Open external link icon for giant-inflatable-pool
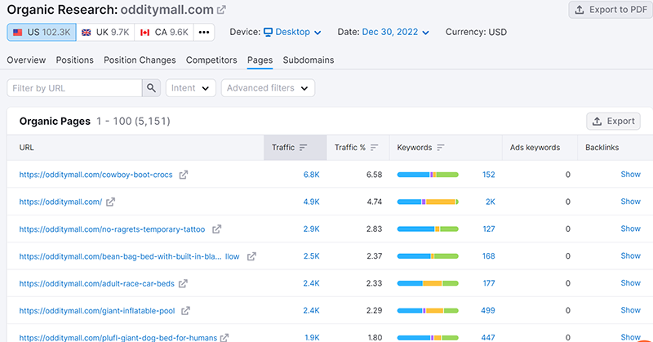Screen dimensions: 653x342 point(185,311)
